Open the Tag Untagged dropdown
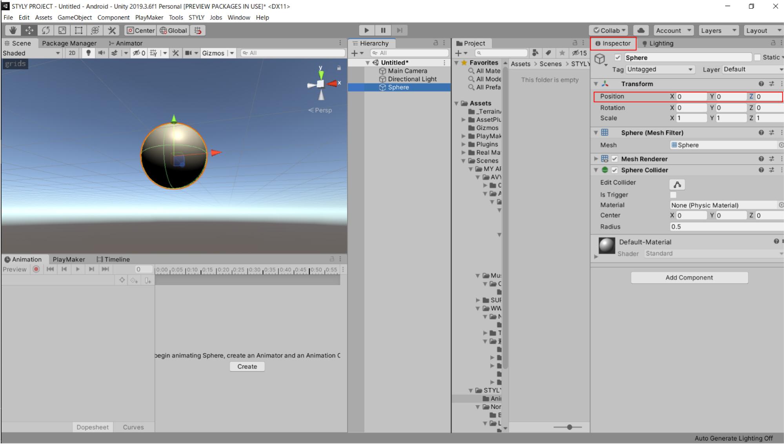784x444 pixels. pos(660,69)
